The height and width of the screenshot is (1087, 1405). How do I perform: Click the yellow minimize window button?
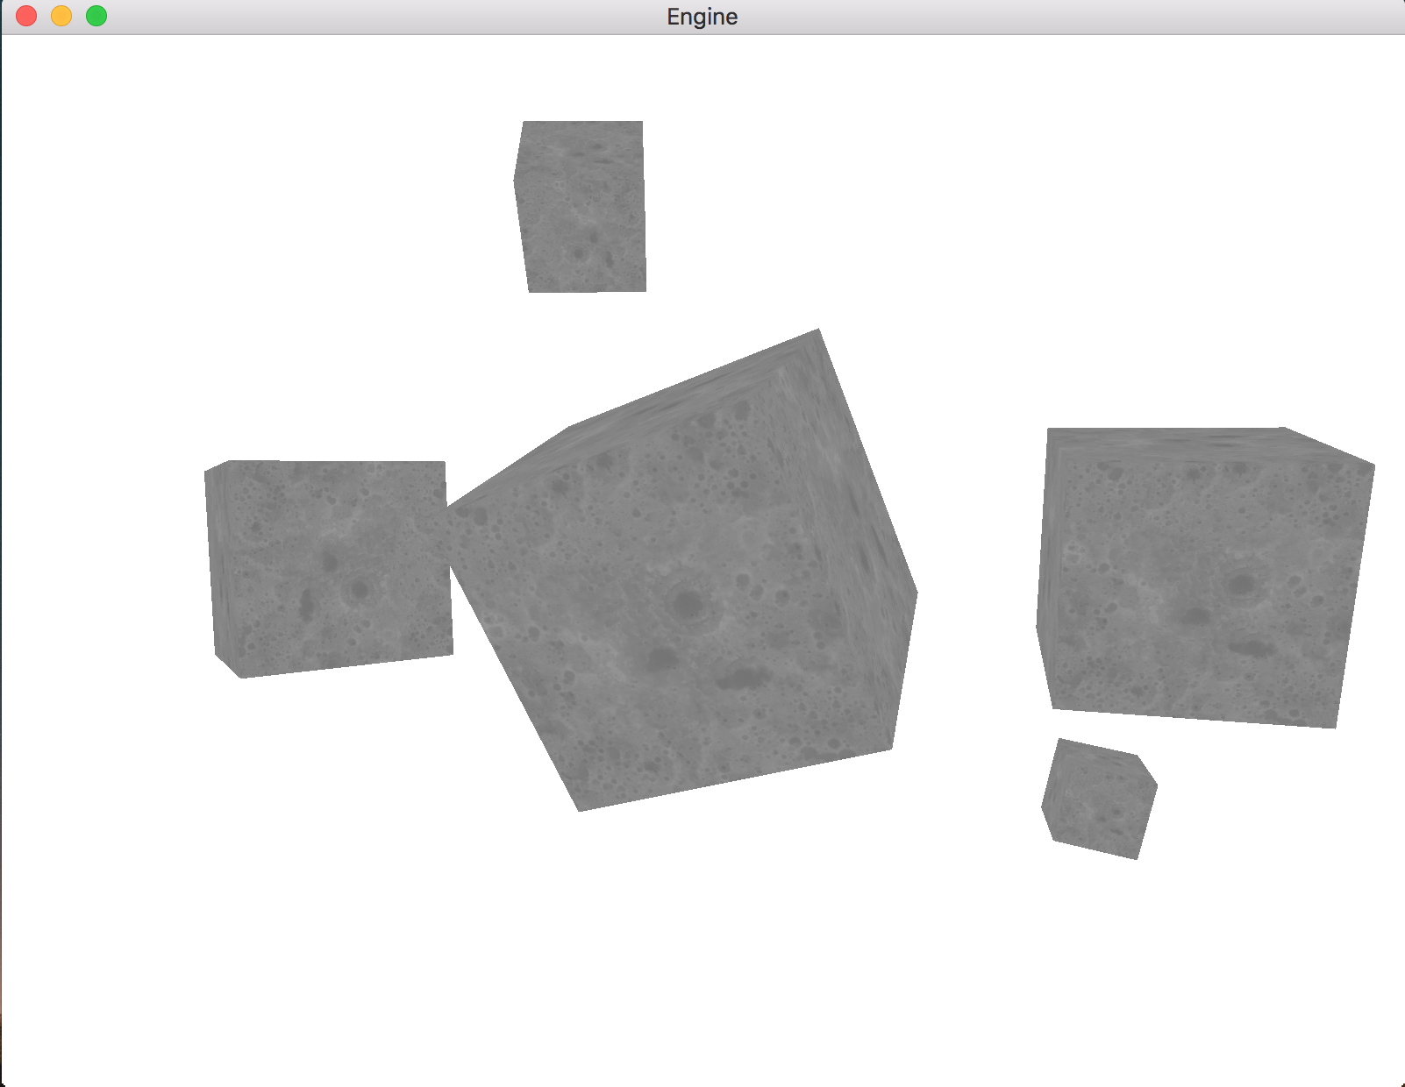tap(60, 16)
